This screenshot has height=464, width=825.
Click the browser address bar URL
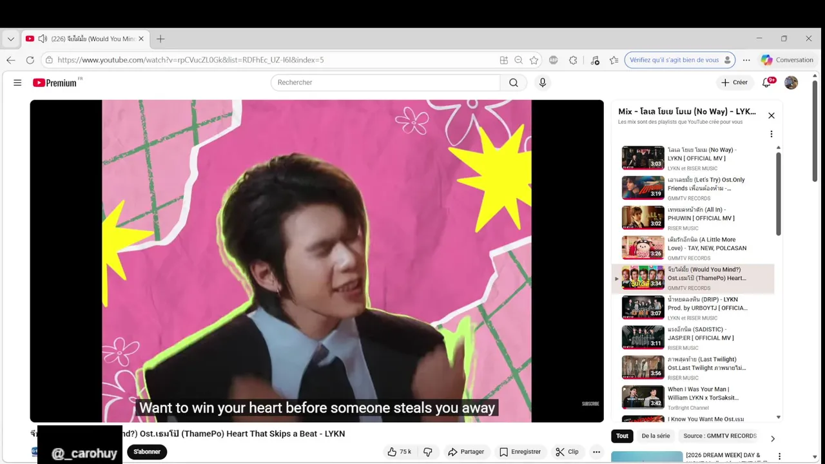point(191,60)
